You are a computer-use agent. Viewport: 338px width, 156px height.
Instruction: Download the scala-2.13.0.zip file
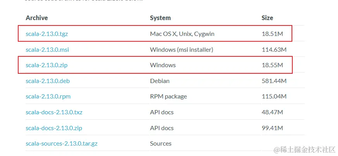(x=46, y=65)
